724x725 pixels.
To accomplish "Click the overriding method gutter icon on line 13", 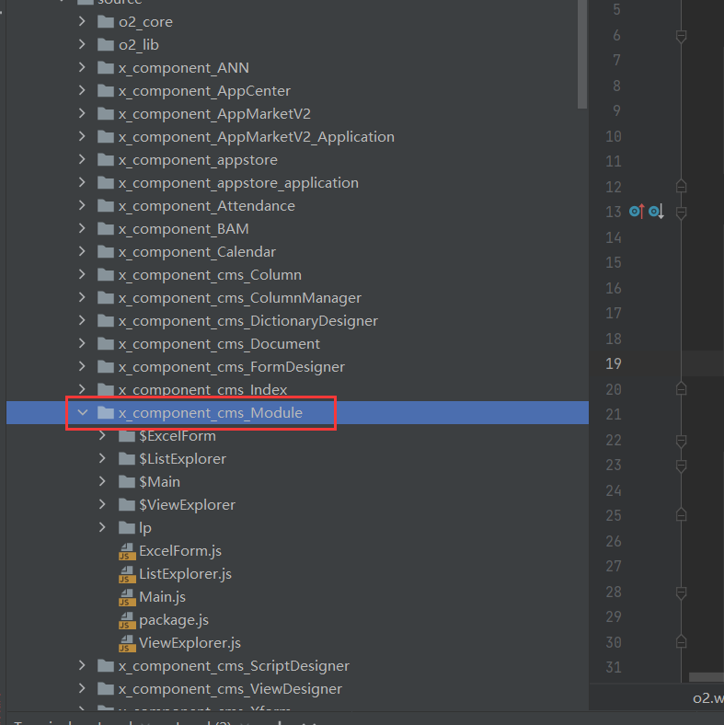I will (x=637, y=212).
